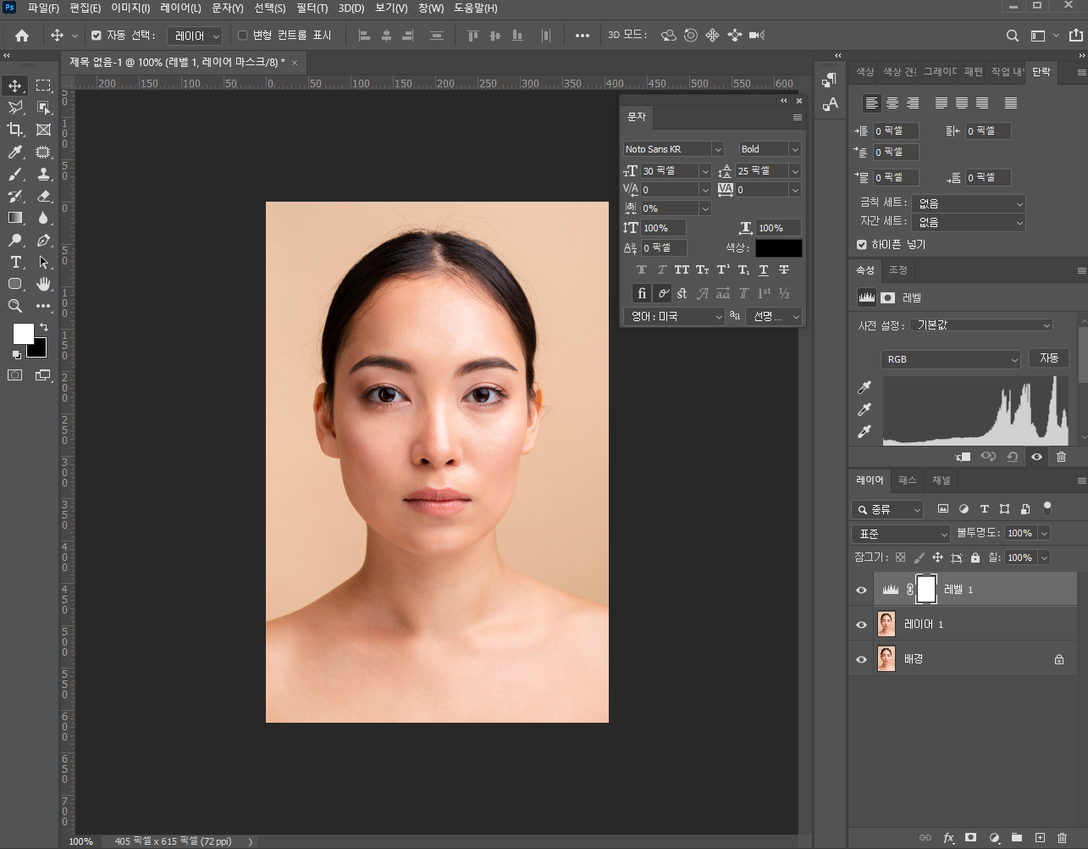The image size is (1088, 849).
Task: Close the document tab 제목 없음-1
Action: click(x=295, y=63)
